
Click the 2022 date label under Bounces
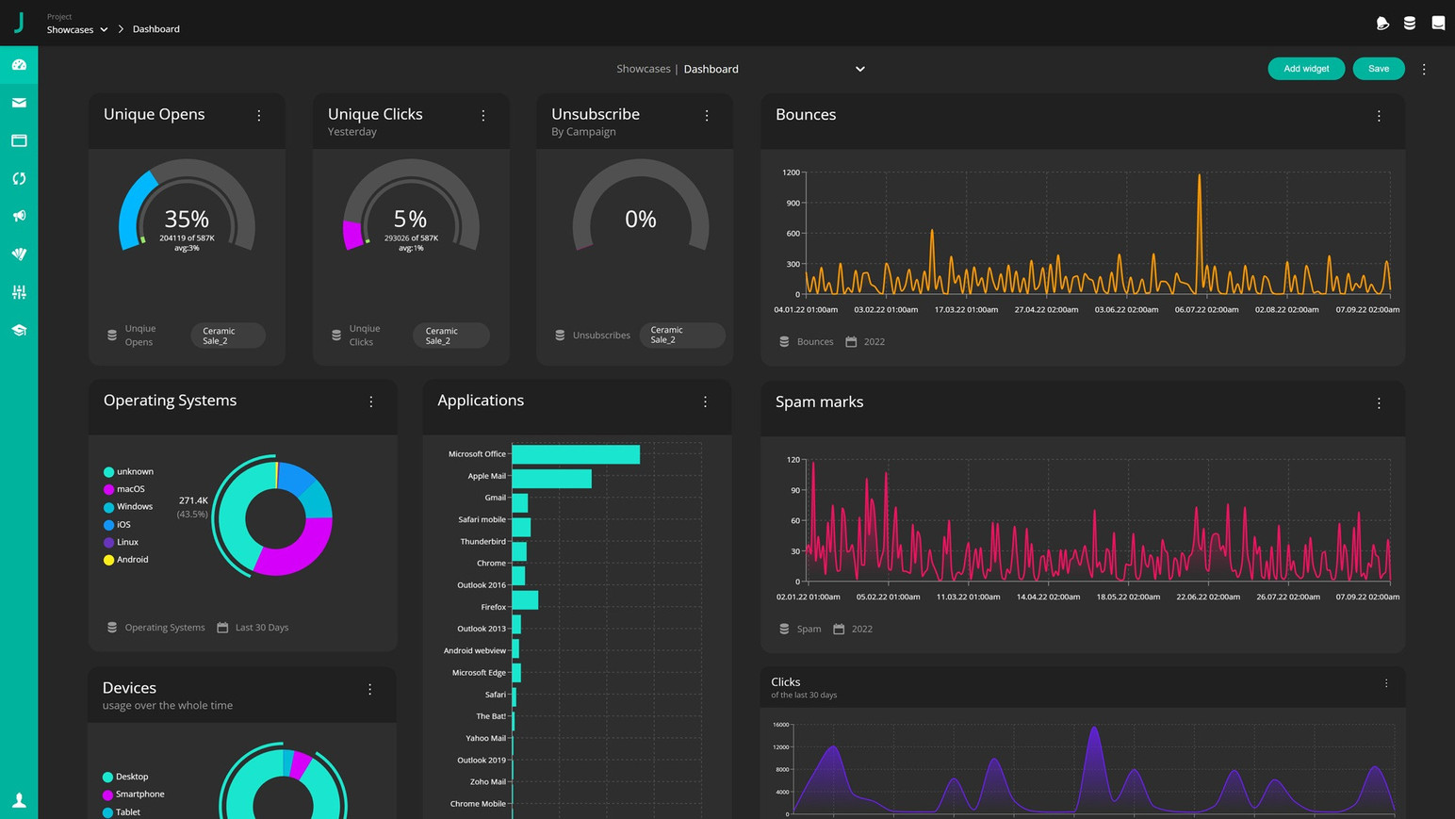pyautogui.click(x=875, y=342)
